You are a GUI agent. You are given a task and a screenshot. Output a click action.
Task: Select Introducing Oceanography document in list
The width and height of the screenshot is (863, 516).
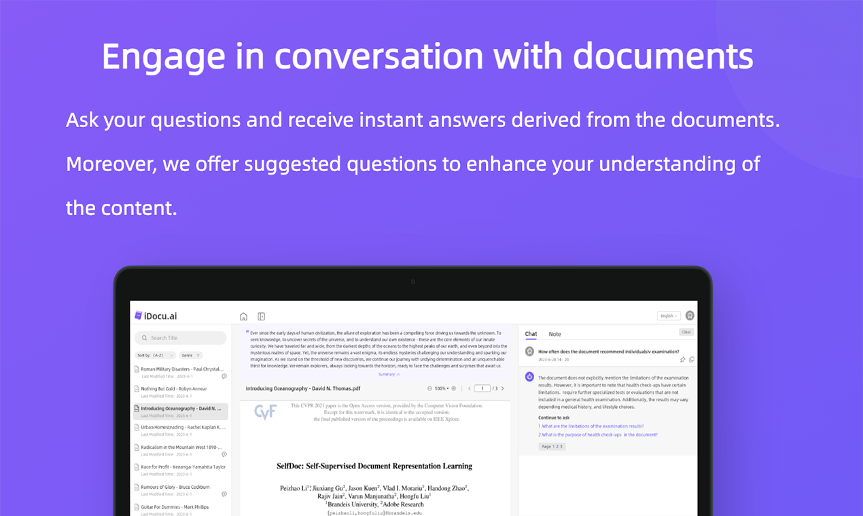181,411
